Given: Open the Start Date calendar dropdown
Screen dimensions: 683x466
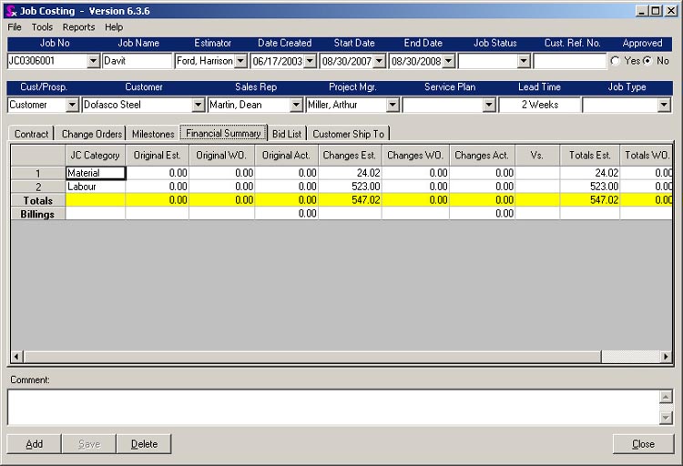Looking at the screenshot, I should click(x=380, y=61).
